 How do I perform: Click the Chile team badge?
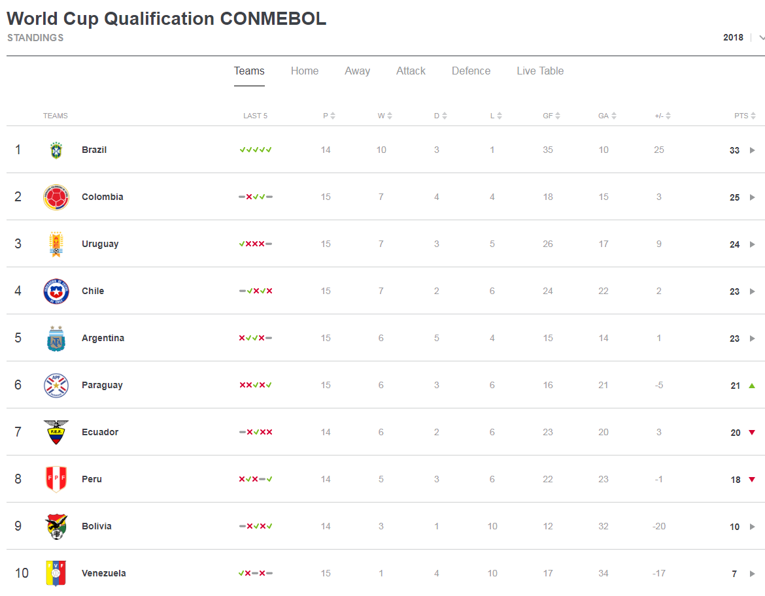click(56, 291)
